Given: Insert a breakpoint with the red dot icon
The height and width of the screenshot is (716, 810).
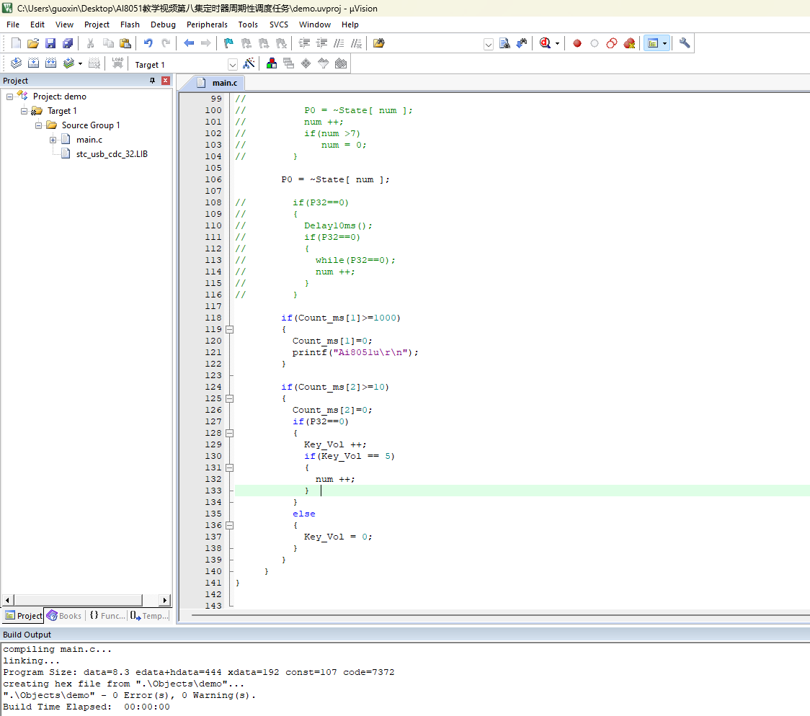Looking at the screenshot, I should 577,43.
